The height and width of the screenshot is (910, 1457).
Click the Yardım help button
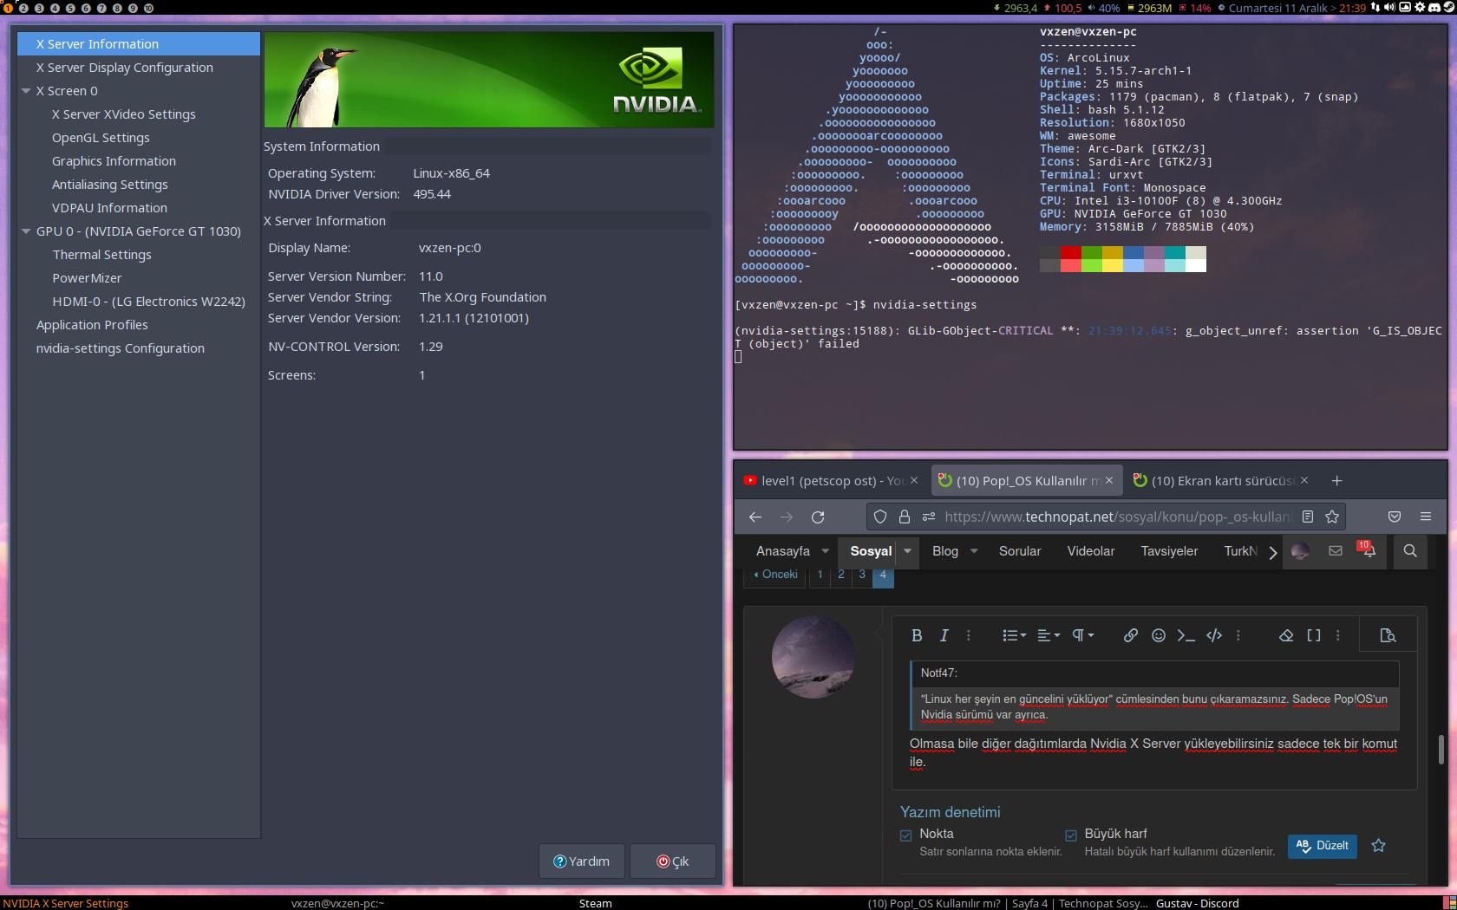pyautogui.click(x=582, y=861)
